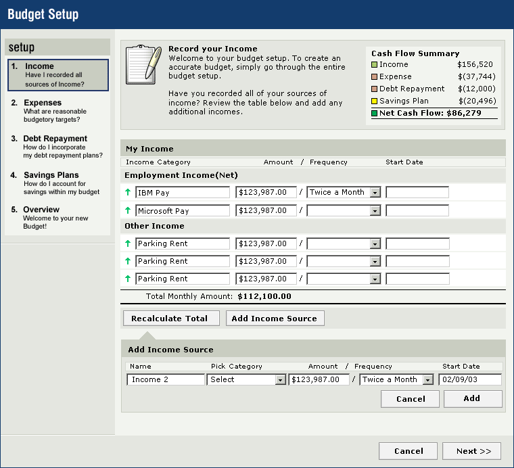Click the clipboard and pen icon
This screenshot has height=468, width=514.
tap(143, 65)
